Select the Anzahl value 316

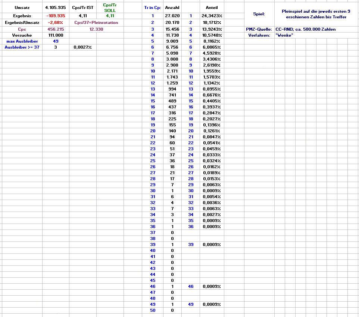[x=172, y=113]
